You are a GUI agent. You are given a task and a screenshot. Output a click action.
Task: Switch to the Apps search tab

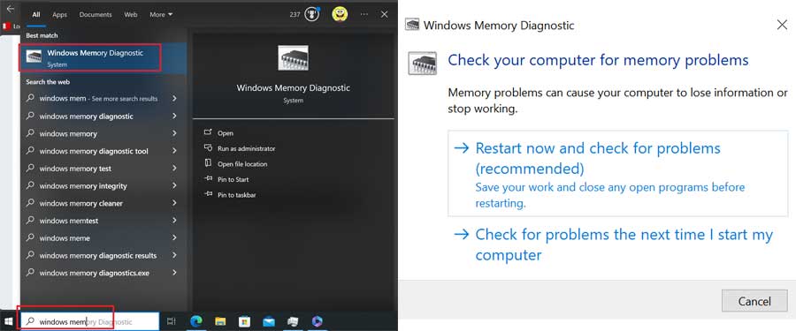click(59, 15)
